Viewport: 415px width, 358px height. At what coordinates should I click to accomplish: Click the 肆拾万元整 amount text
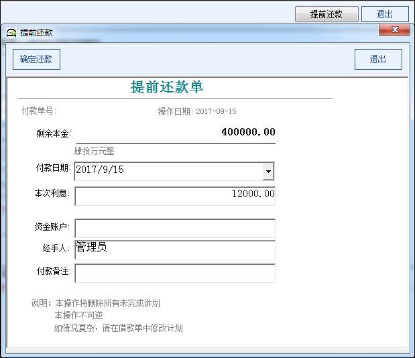tap(95, 151)
